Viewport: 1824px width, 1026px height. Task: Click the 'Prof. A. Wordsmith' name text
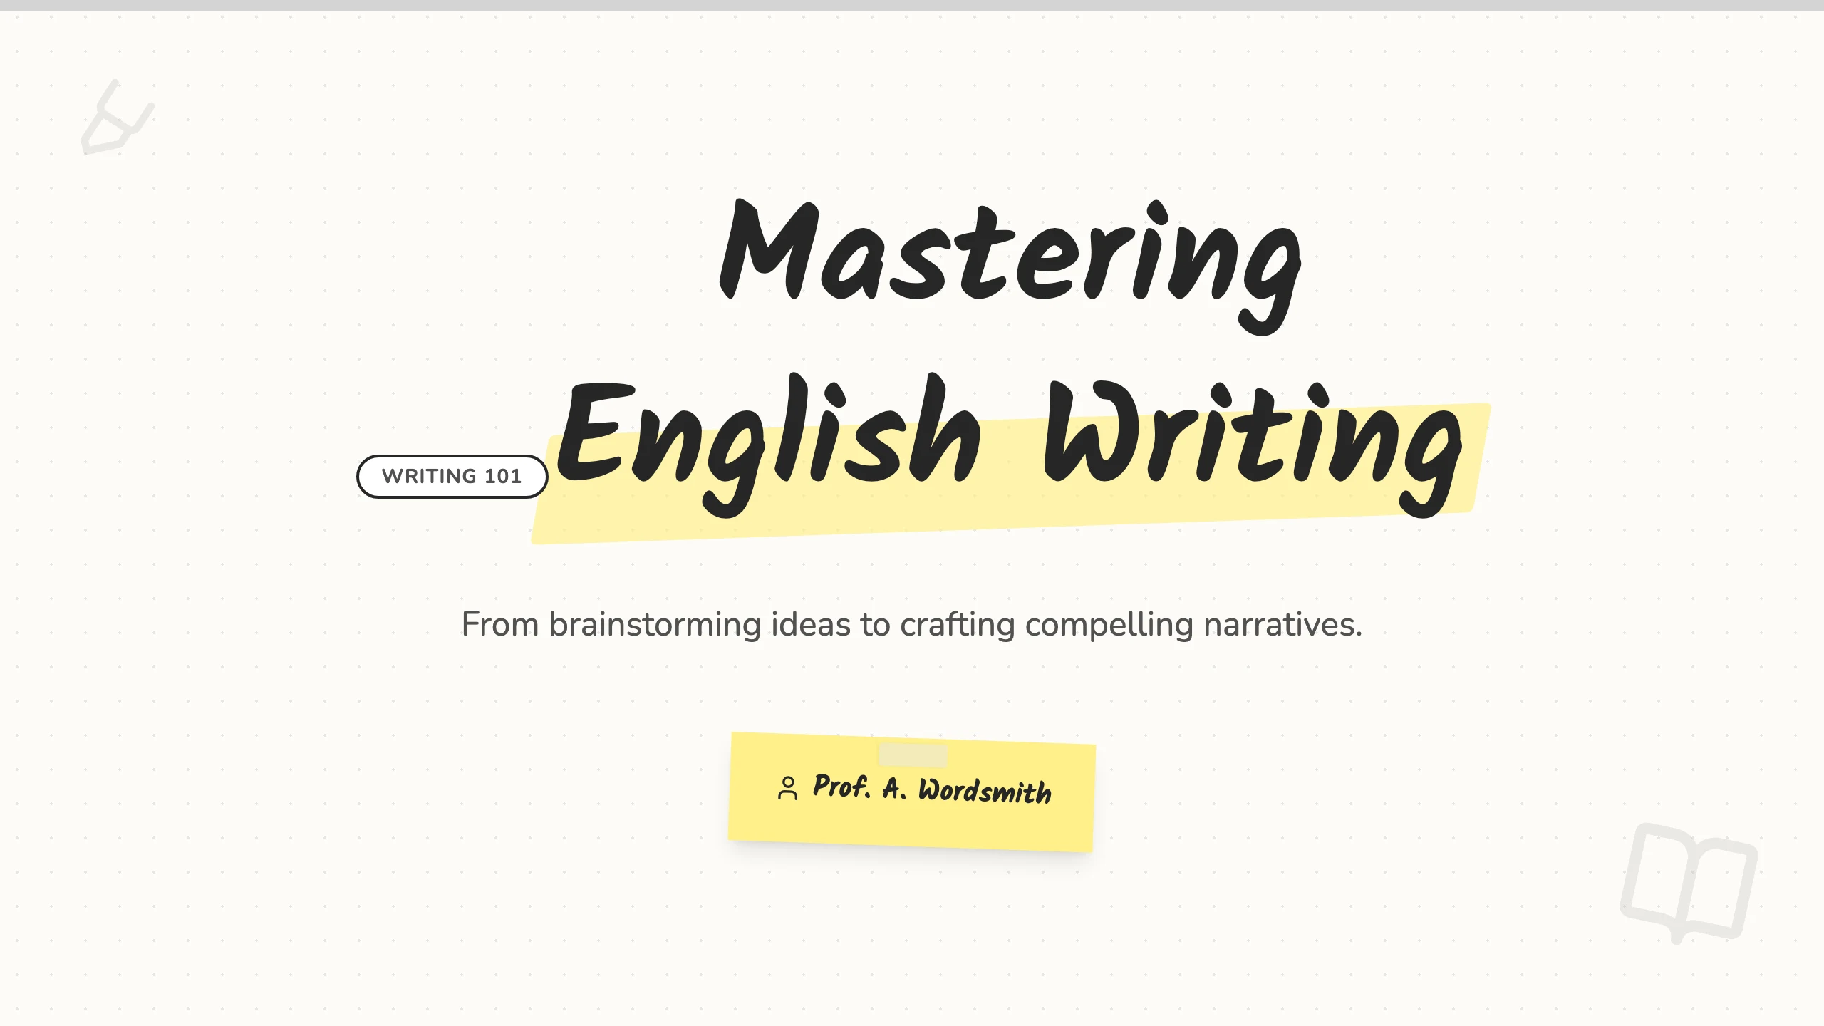coord(932,789)
